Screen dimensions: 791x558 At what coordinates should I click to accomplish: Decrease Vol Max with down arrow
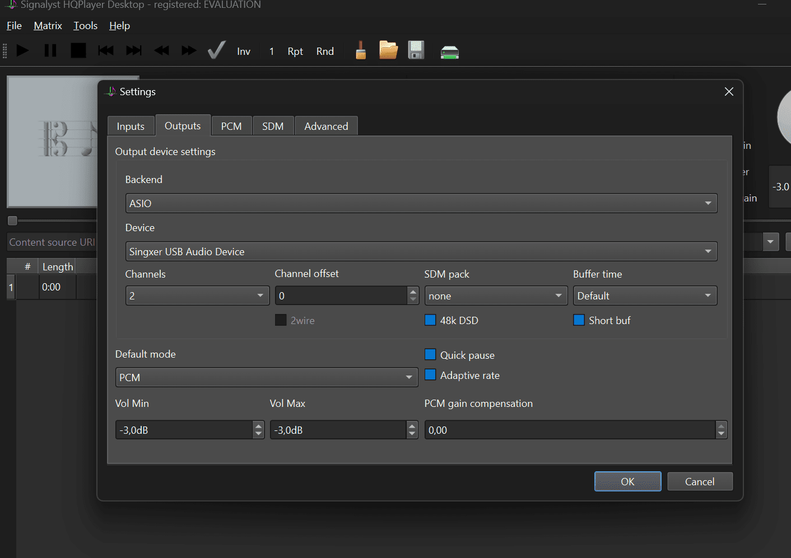tap(412, 434)
